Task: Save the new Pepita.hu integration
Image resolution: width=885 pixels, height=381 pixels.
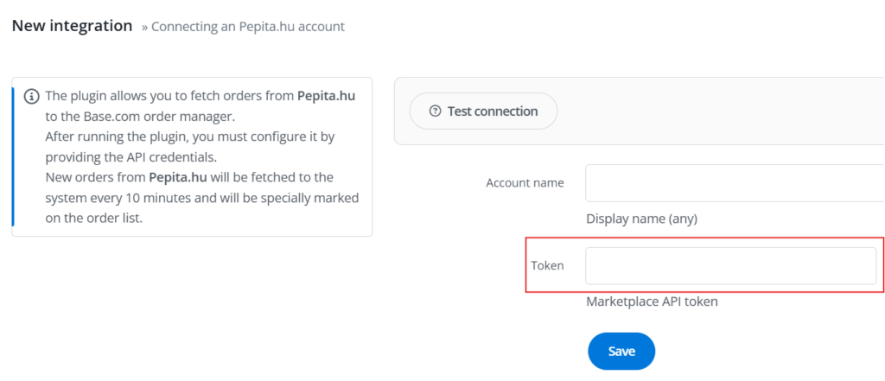Action: (x=621, y=351)
